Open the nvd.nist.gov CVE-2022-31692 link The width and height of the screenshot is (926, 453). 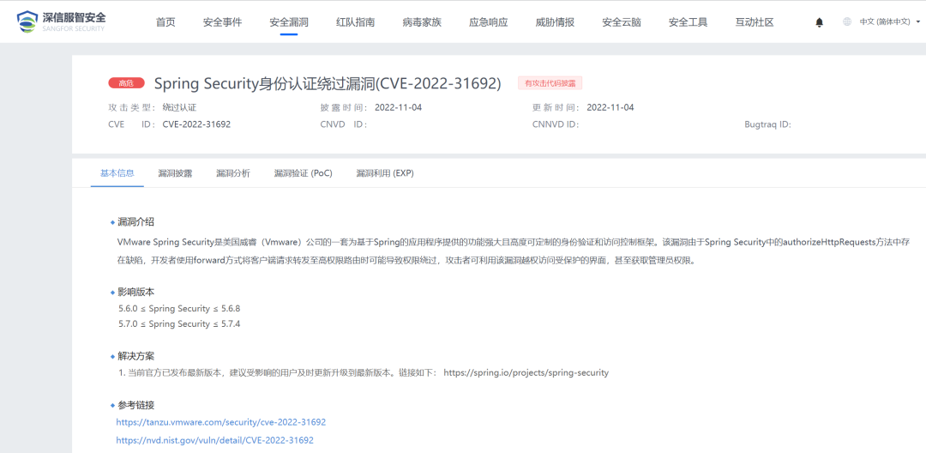214,440
